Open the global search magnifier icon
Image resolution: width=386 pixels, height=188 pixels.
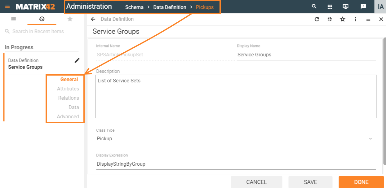(314, 6)
